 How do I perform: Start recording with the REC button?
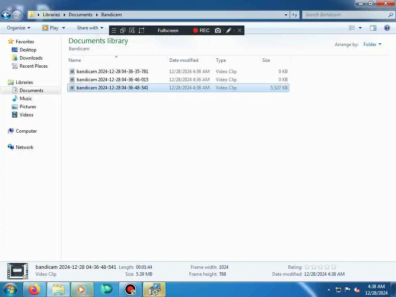tap(201, 31)
